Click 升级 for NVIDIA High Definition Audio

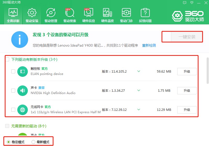(x=187, y=91)
